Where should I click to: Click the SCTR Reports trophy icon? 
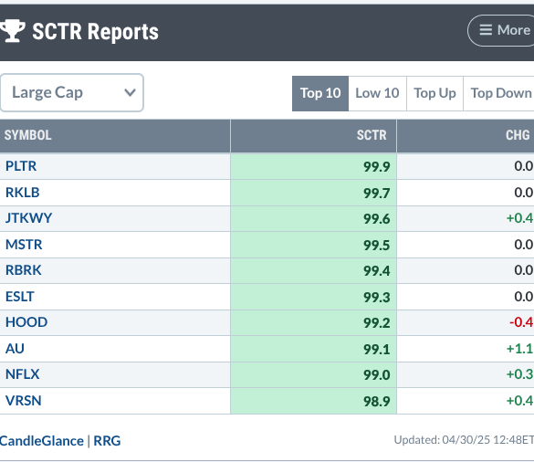13,31
